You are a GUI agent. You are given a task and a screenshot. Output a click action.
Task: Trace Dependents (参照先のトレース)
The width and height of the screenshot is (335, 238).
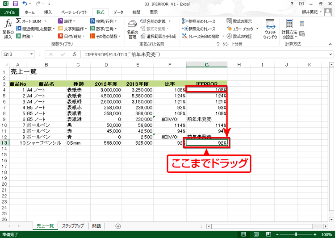coord(199,29)
